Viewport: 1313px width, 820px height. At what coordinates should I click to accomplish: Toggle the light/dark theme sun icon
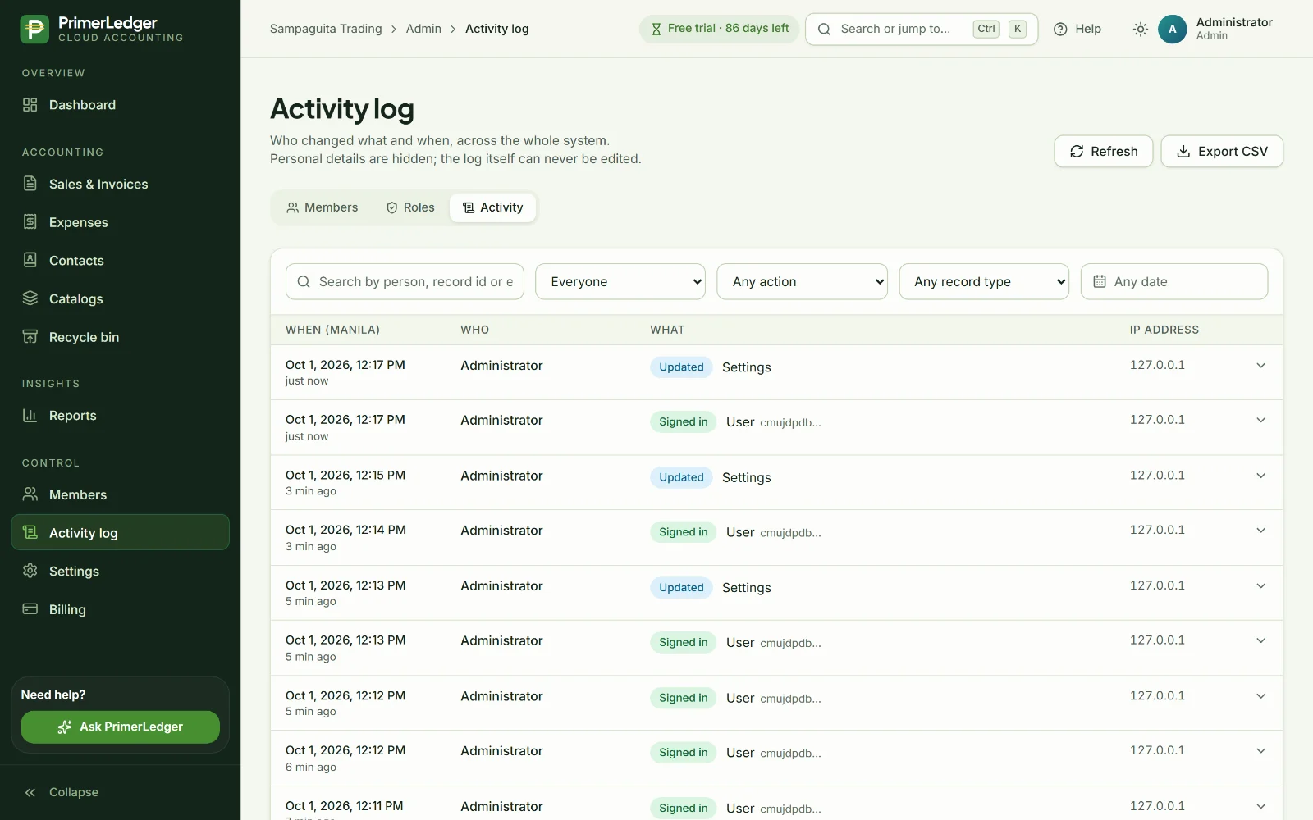tap(1140, 29)
